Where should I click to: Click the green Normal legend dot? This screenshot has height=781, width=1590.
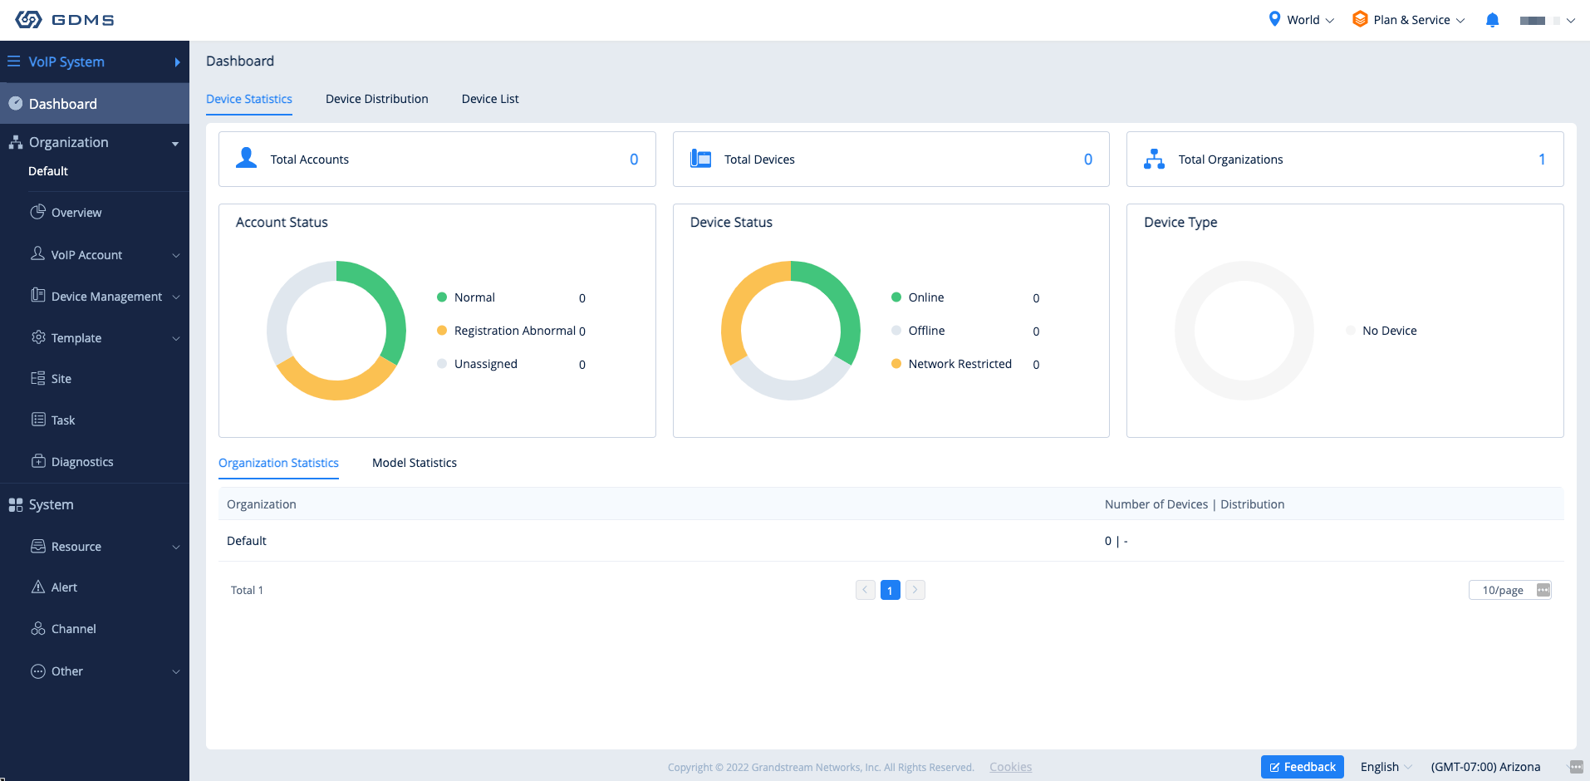tap(442, 297)
